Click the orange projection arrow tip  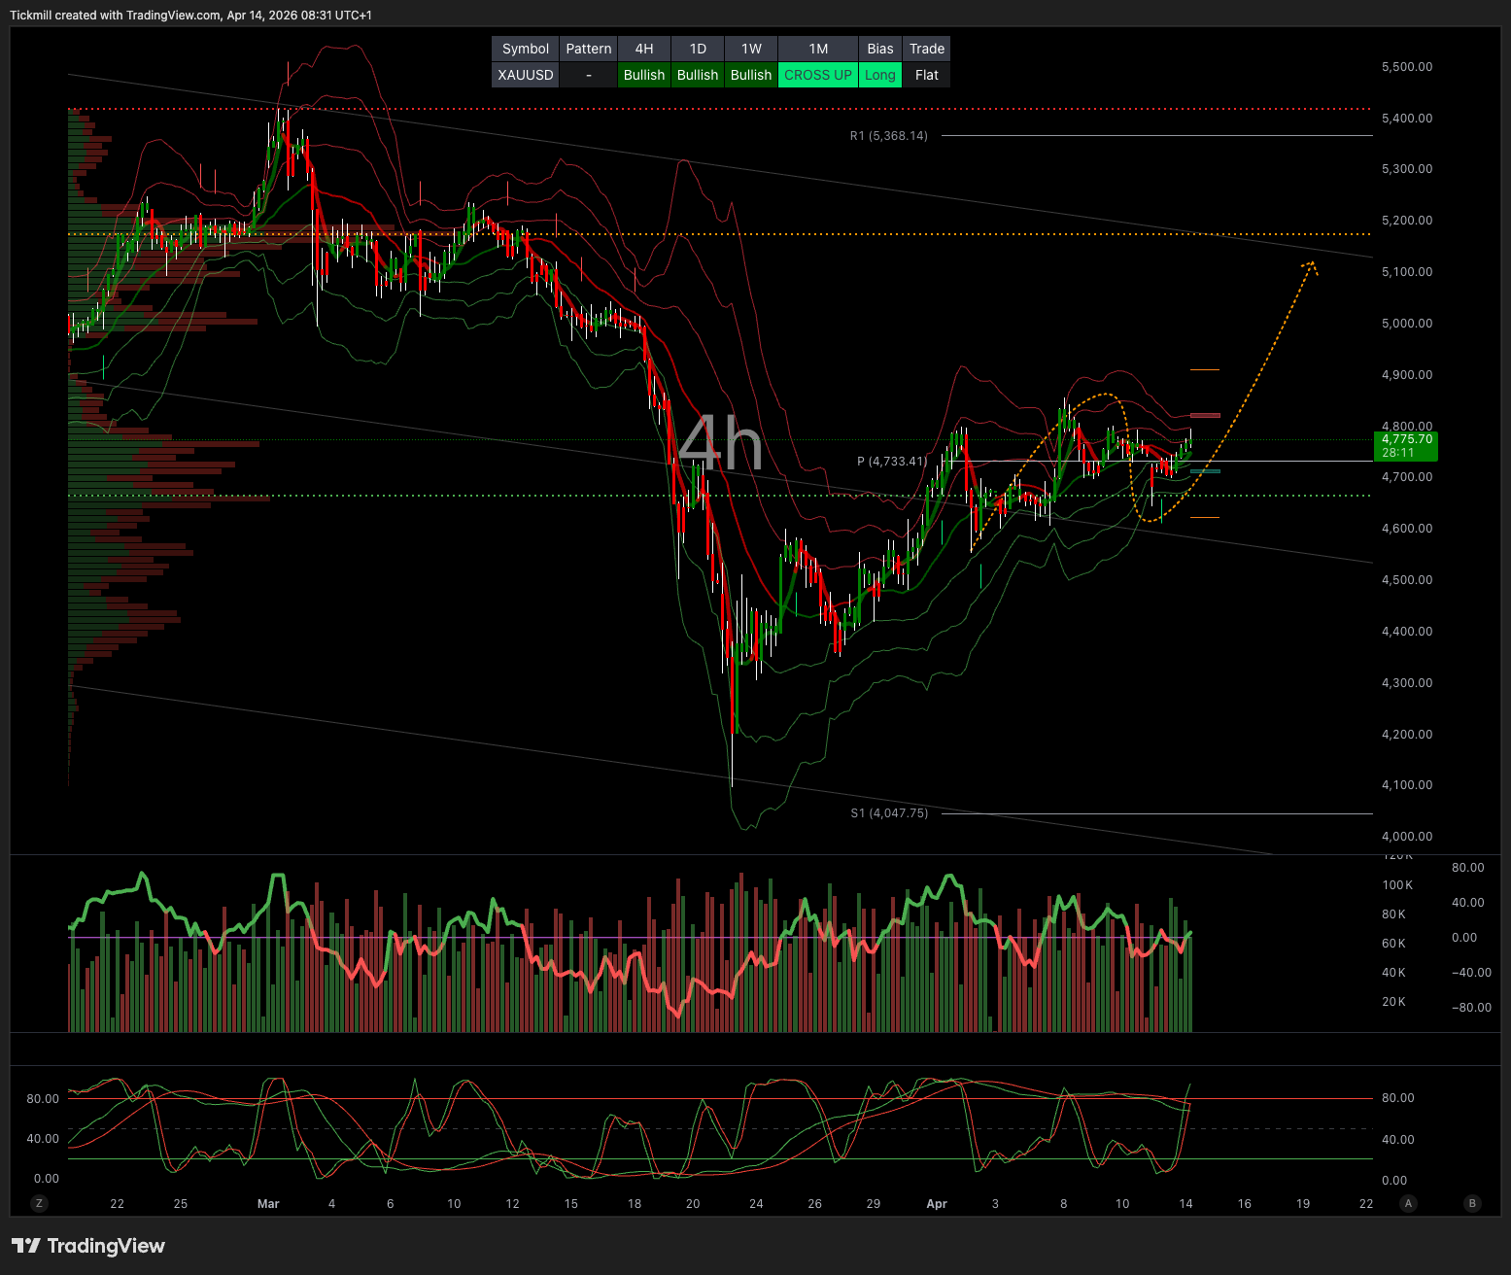1313,263
